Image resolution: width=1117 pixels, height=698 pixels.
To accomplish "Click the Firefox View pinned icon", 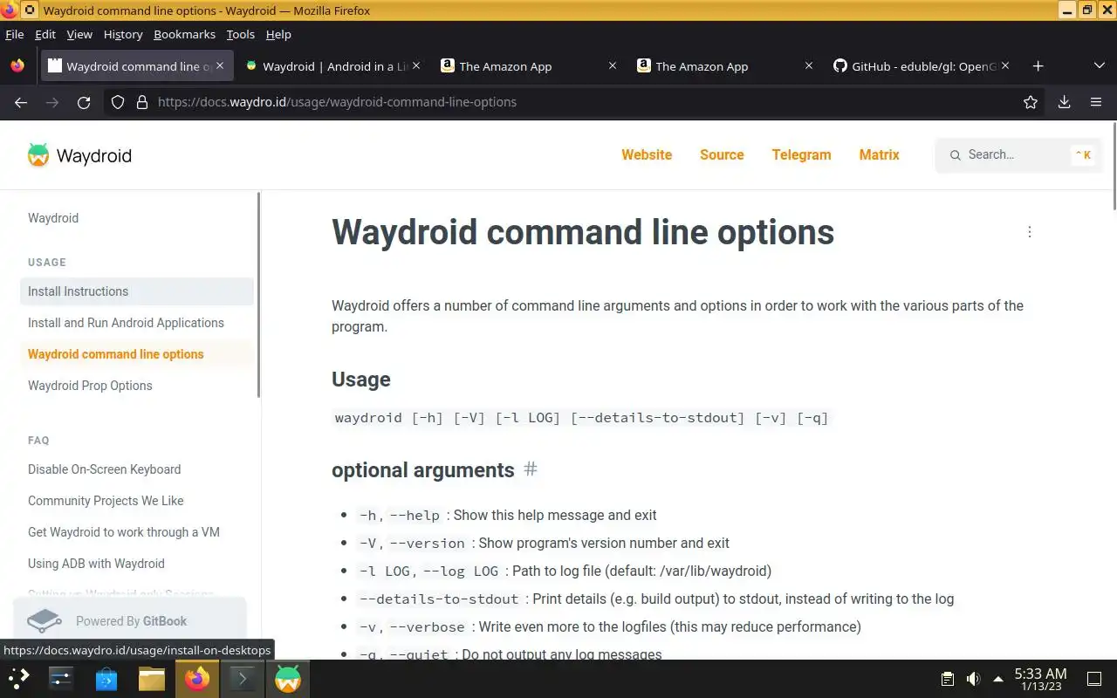I will [17, 66].
